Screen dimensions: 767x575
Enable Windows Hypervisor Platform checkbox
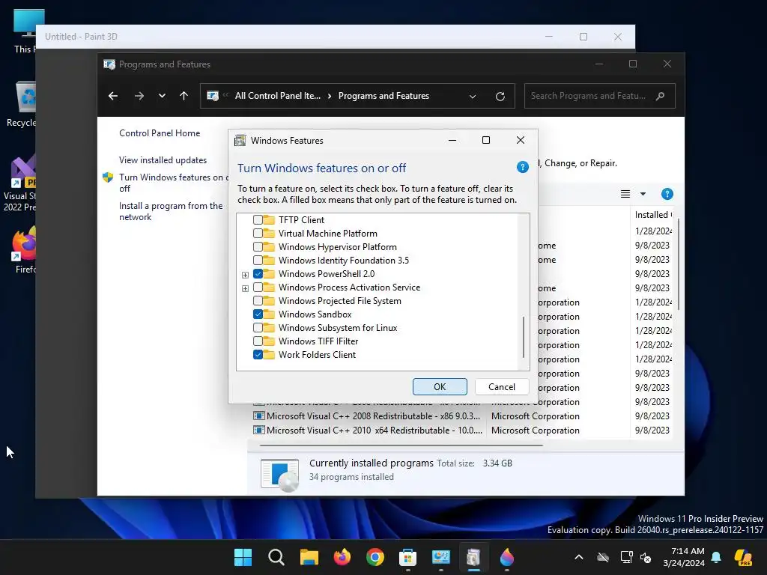click(258, 247)
